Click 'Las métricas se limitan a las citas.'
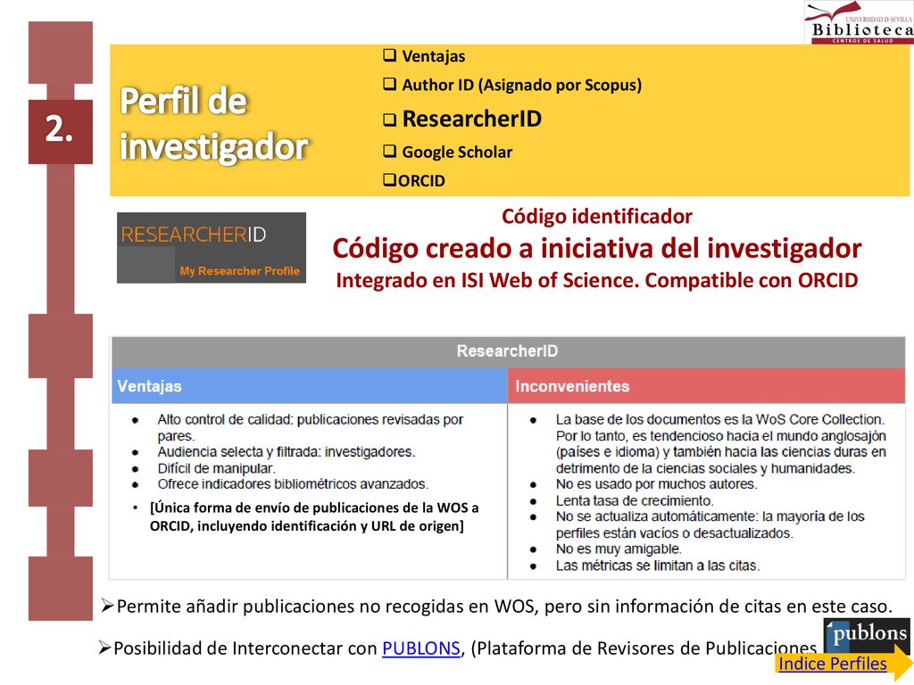The image size is (914, 685). [x=658, y=565]
